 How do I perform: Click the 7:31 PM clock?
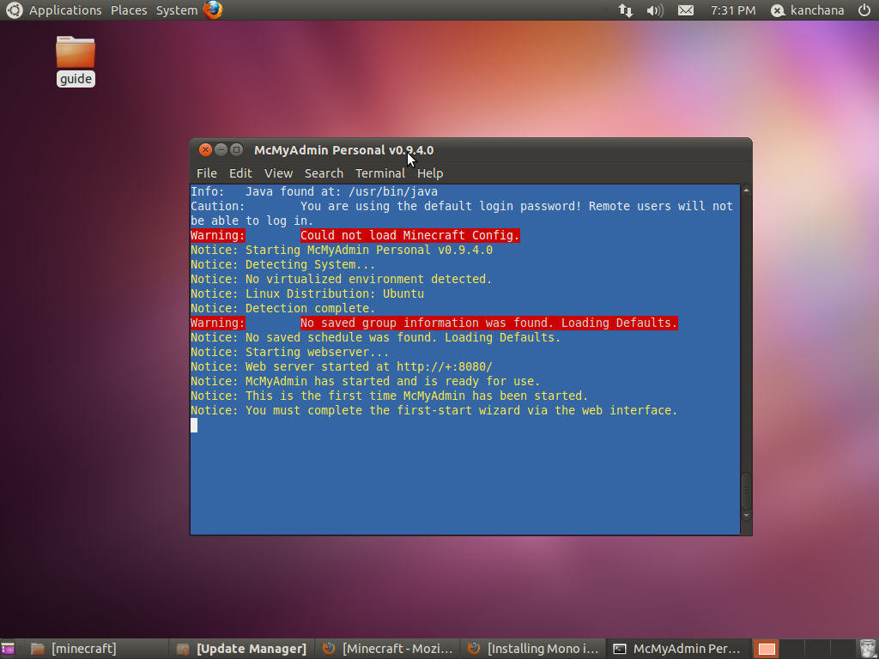point(733,10)
